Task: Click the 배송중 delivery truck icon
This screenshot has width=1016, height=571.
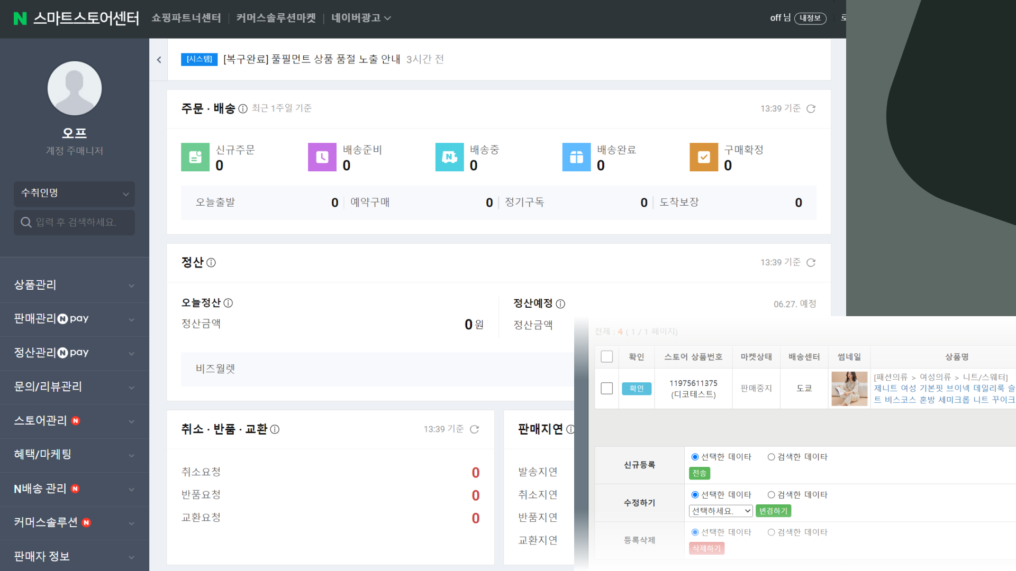Action: pyautogui.click(x=449, y=157)
